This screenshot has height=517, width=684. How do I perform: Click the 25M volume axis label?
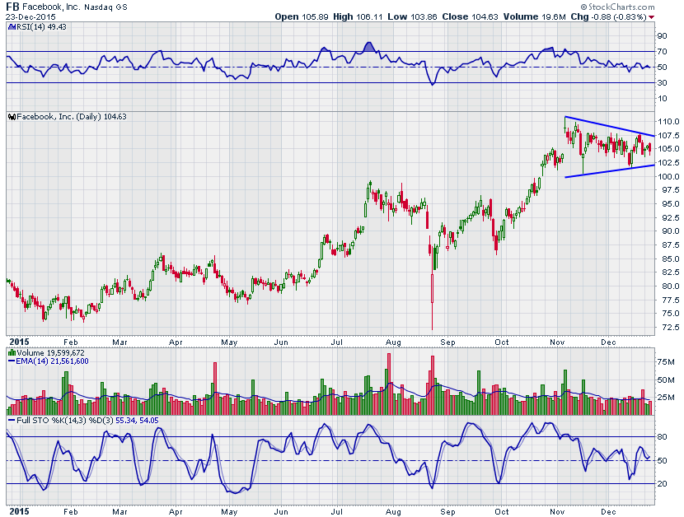666,398
